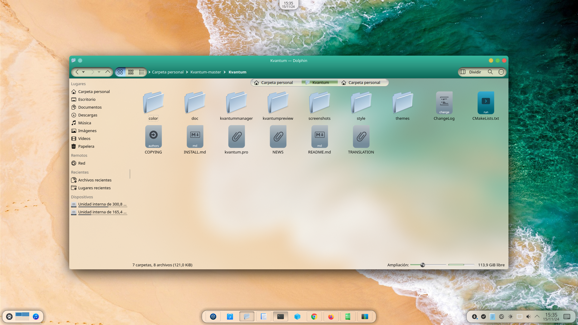
Task: Open the Dolphin window icon menu
Action: coord(73,60)
